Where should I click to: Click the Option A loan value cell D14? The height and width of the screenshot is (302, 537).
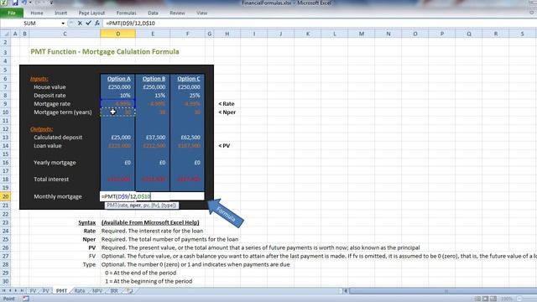[117, 146]
